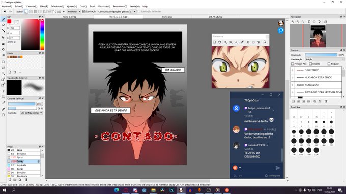This screenshot has width=346, height=194.
Task: Select the Eraser tool in toolbox
Action: (3, 25)
